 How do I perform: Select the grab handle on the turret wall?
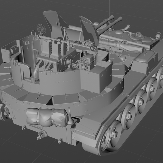[x=48, y=71]
